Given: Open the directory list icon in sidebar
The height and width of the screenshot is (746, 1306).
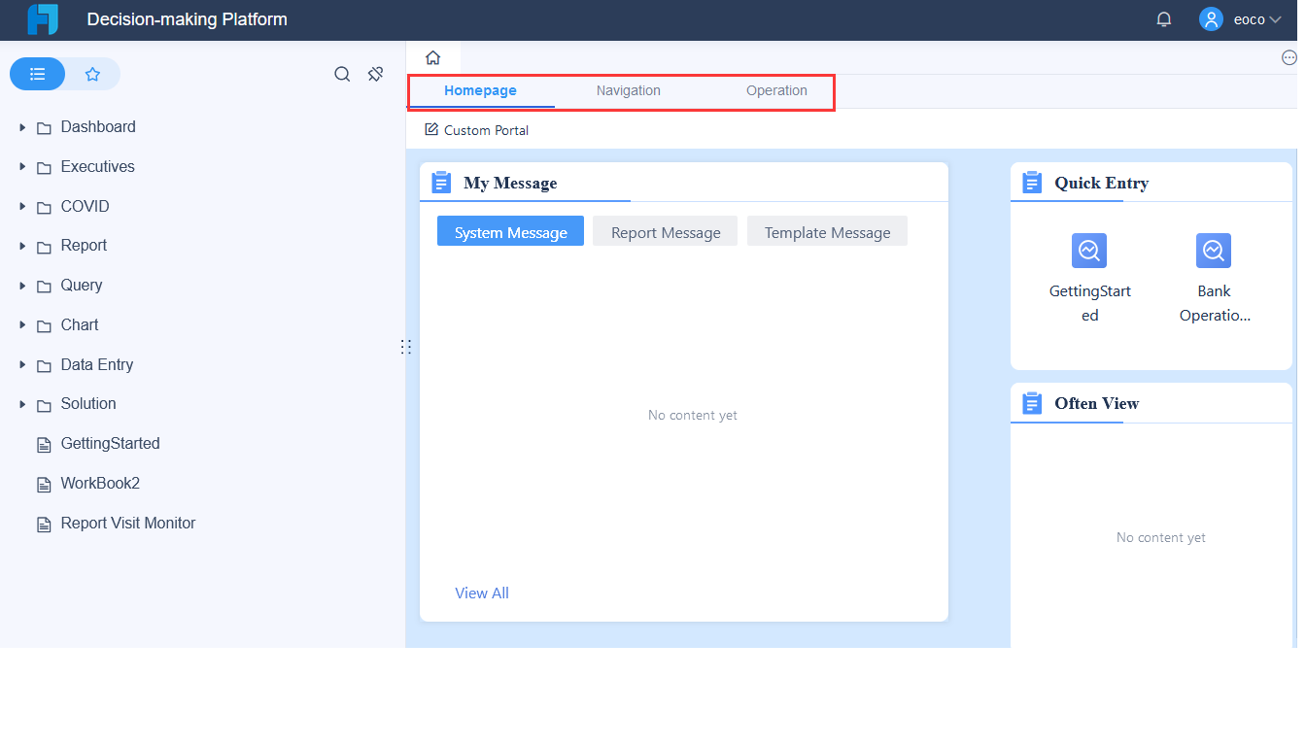Looking at the screenshot, I should (37, 74).
